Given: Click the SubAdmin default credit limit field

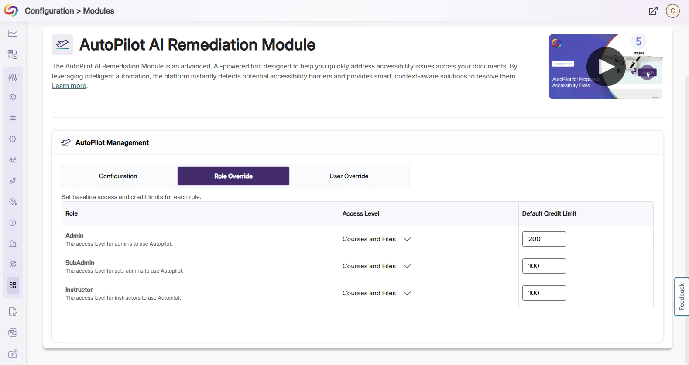Looking at the screenshot, I should pos(544,266).
